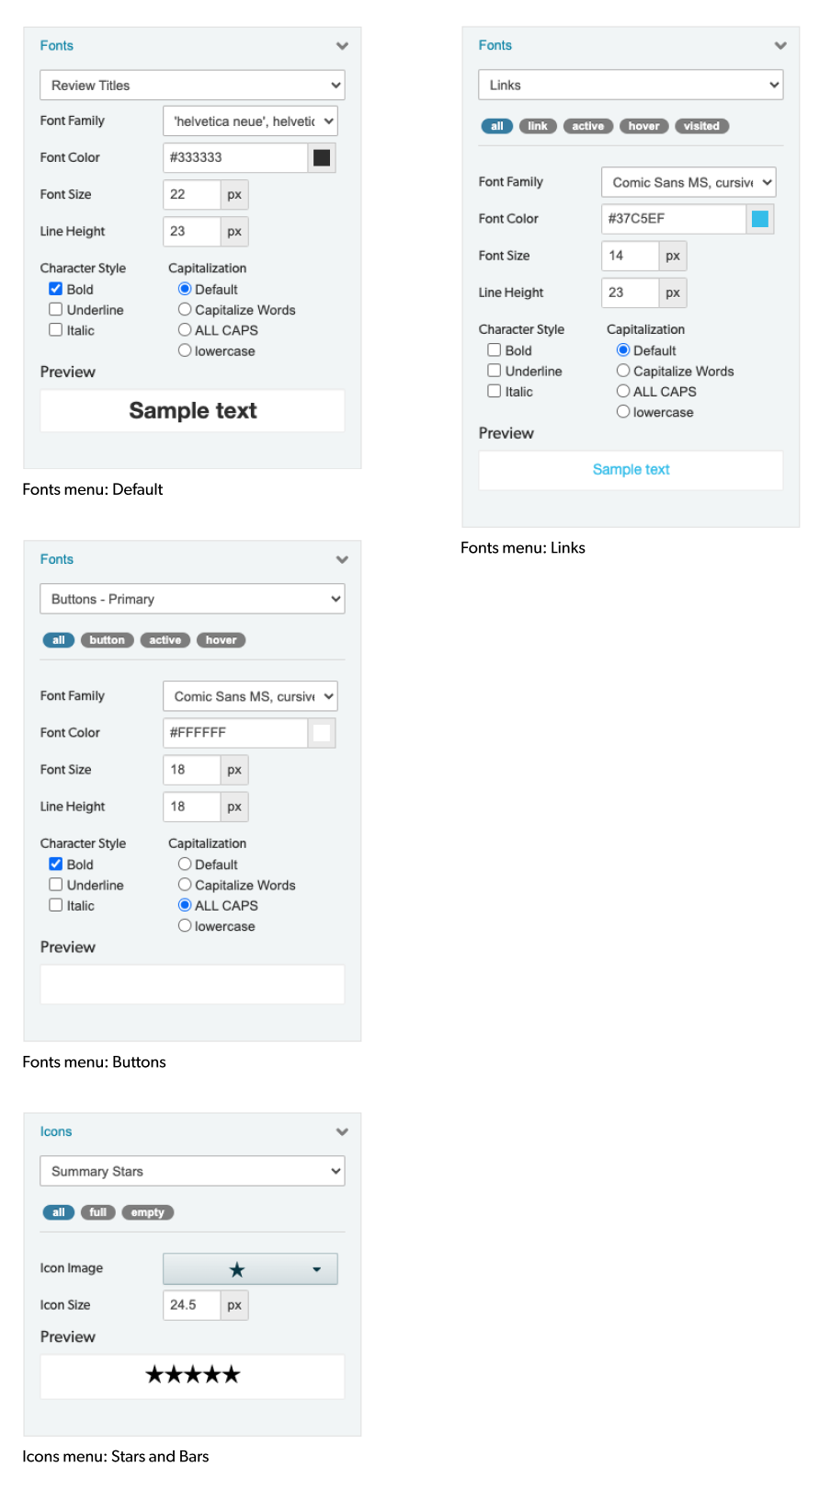The height and width of the screenshot is (1490, 819).
Task: Switch to the 'hover' state in Links
Action: click(643, 126)
